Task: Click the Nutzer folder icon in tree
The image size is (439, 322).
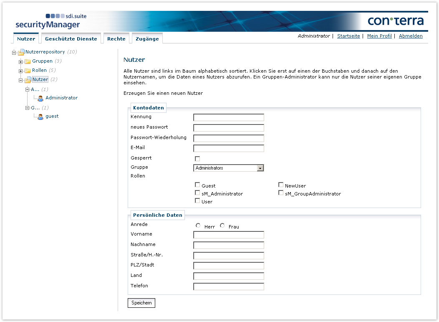Action: click(x=28, y=80)
